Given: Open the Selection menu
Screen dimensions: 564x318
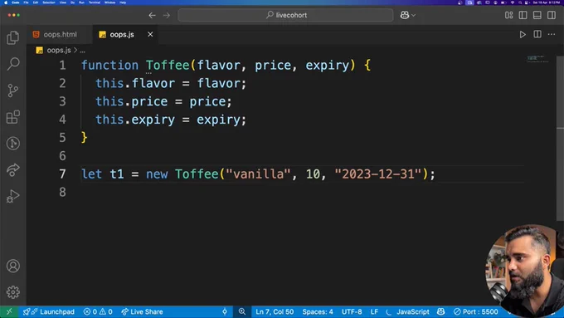Looking at the screenshot, I should (49, 2).
